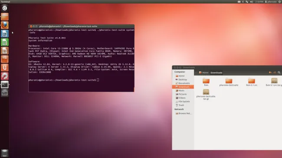Click the 'Network' sidebar heading
This screenshot has width=282, height=158.
pos(179,110)
